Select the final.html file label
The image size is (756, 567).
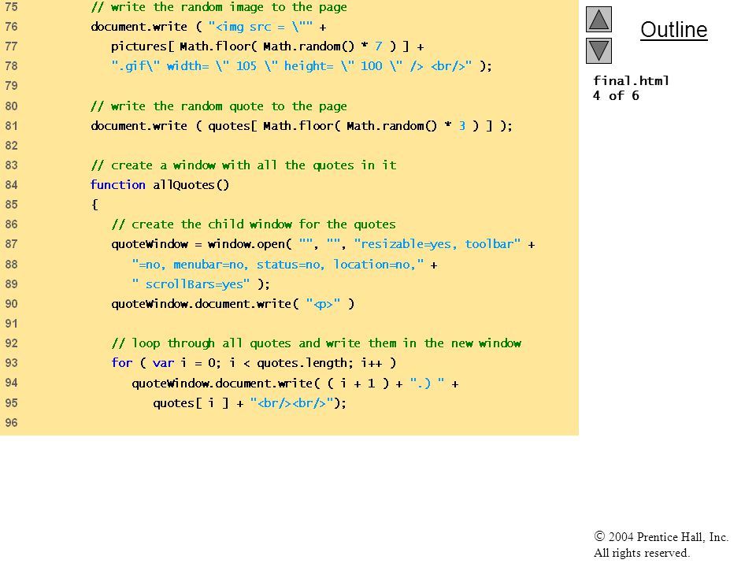point(631,80)
